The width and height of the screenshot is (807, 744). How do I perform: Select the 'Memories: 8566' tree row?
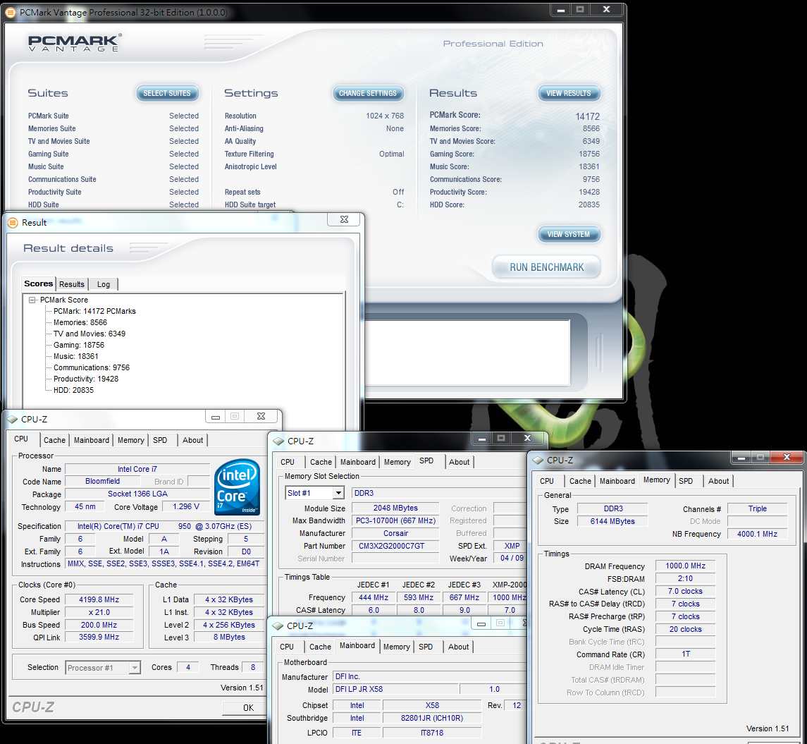(x=80, y=322)
